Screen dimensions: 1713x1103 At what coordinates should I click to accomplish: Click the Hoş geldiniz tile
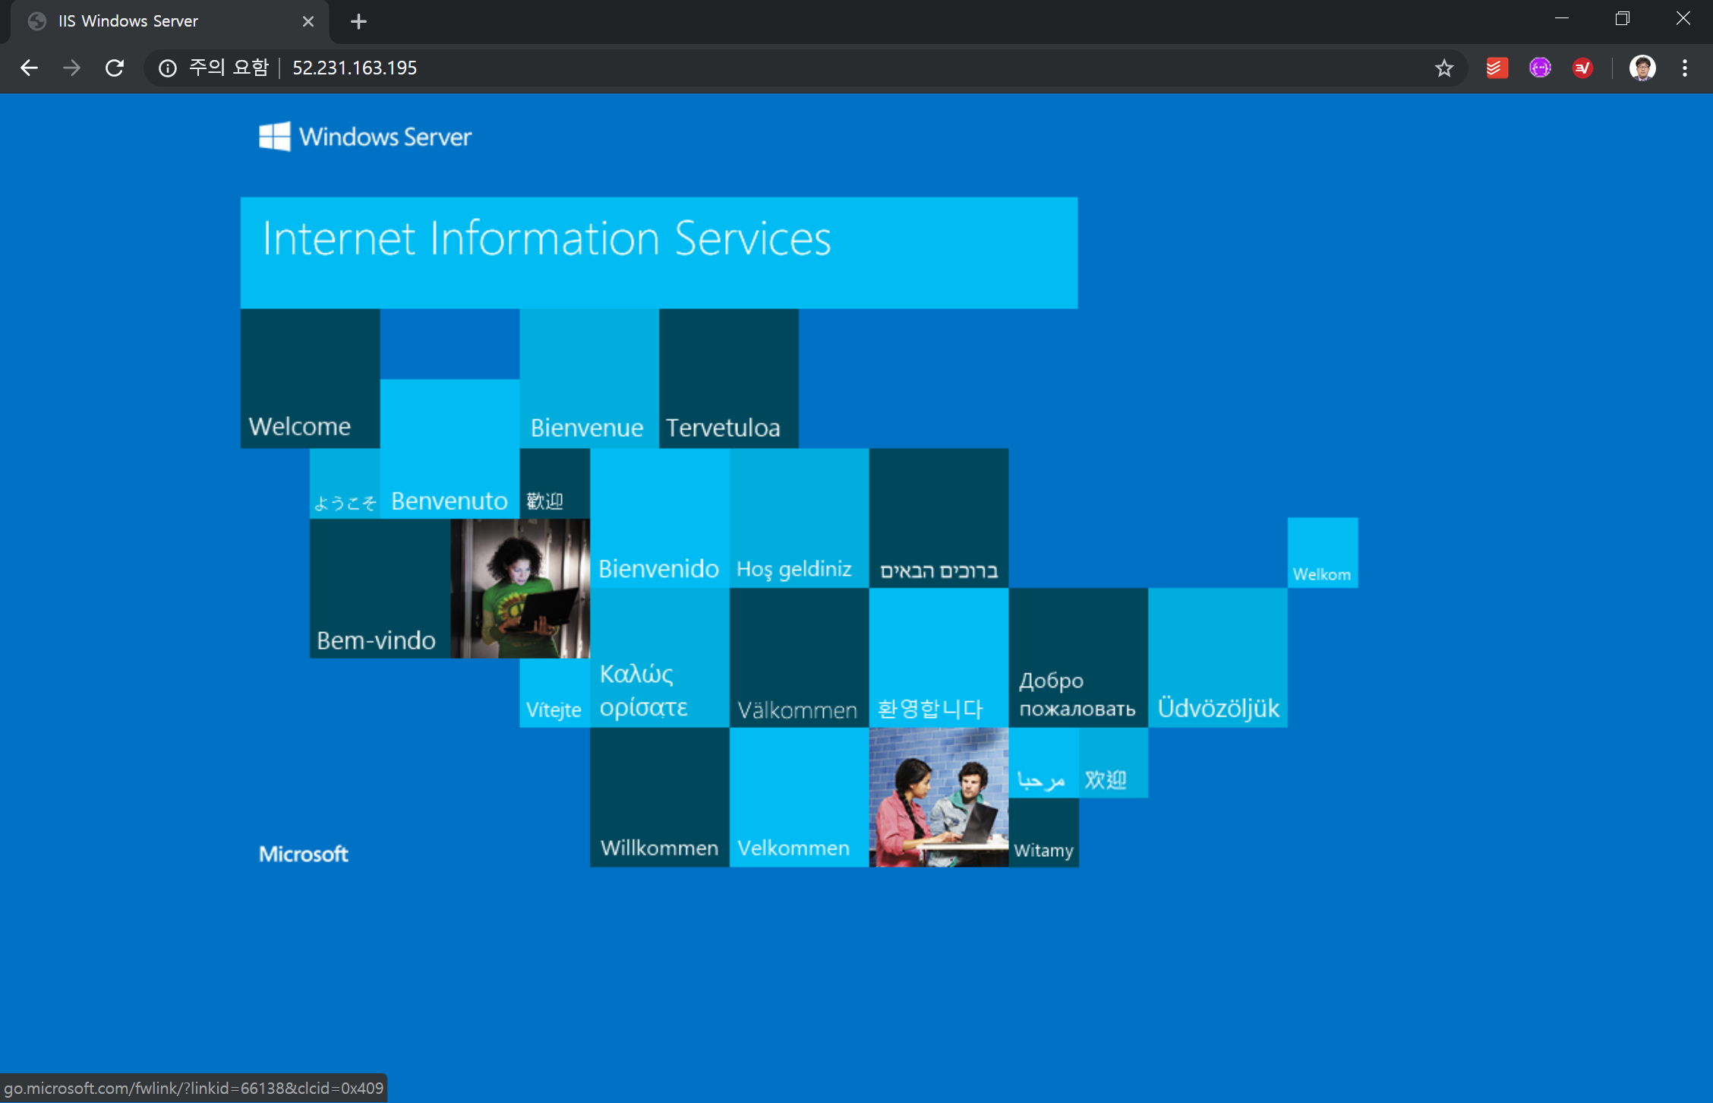click(800, 519)
